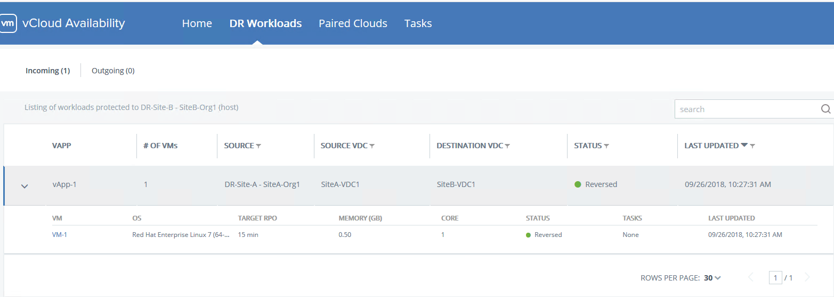Open the Paired Clouds tab
The image size is (834, 297).
pos(353,23)
